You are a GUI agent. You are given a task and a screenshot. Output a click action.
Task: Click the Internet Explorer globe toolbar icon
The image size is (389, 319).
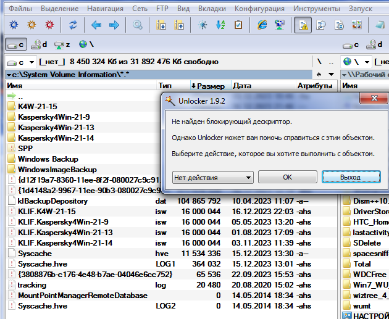coord(262,25)
